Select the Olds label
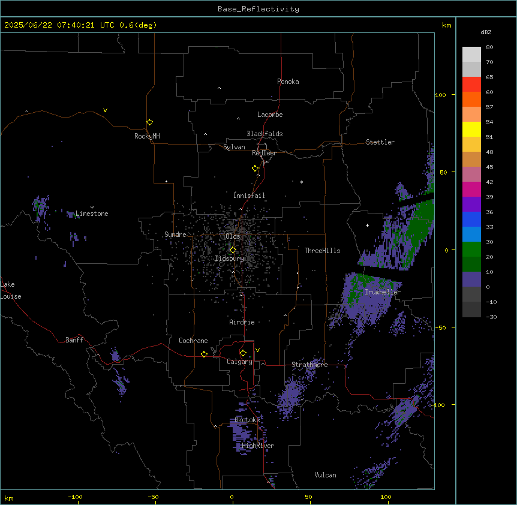Screen dimensions: 517x505 233,236
